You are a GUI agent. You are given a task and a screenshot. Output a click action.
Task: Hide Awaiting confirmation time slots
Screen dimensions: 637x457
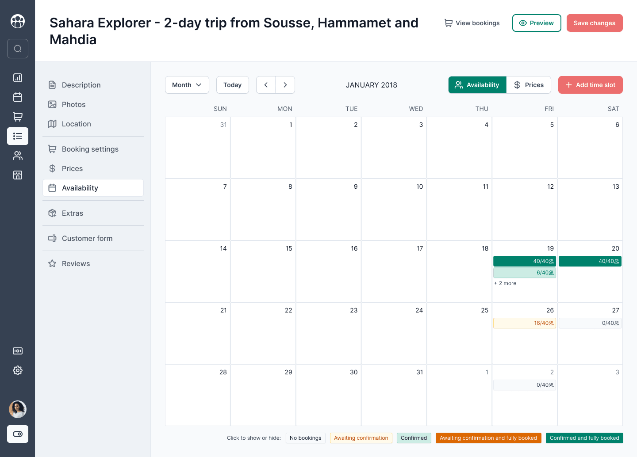[361, 438]
